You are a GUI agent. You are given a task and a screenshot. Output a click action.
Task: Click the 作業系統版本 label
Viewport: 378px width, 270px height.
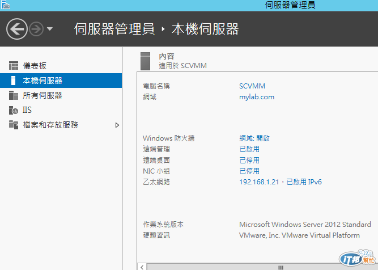tap(163, 225)
